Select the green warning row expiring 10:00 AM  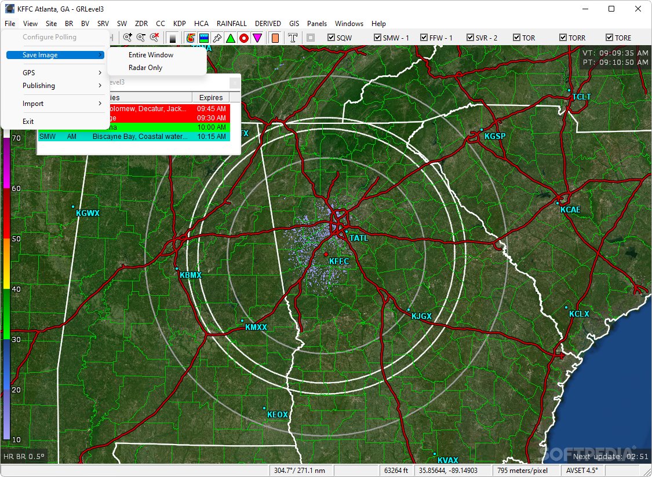[x=170, y=127]
